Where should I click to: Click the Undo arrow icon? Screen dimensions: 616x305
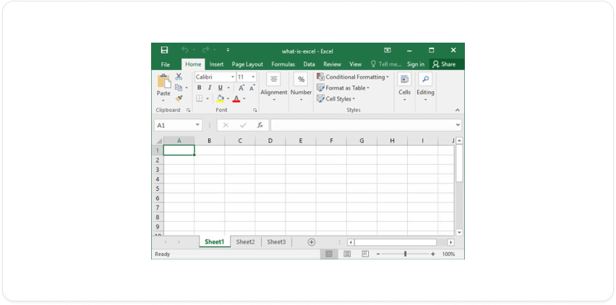(x=184, y=50)
